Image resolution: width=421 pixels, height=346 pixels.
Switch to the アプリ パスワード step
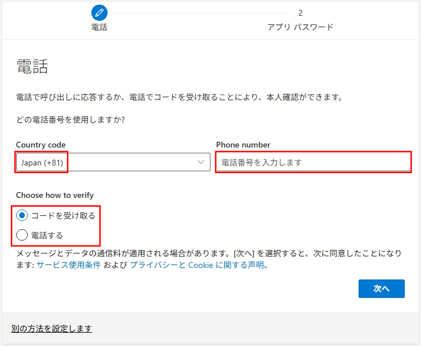tap(300, 27)
